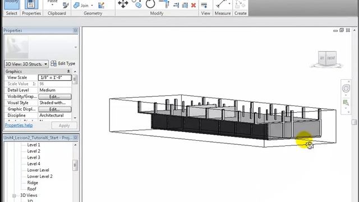Image resolution: width=359 pixels, height=202 pixels.
Task: Click the ViewCube in the 3D view
Action: [x=328, y=58]
